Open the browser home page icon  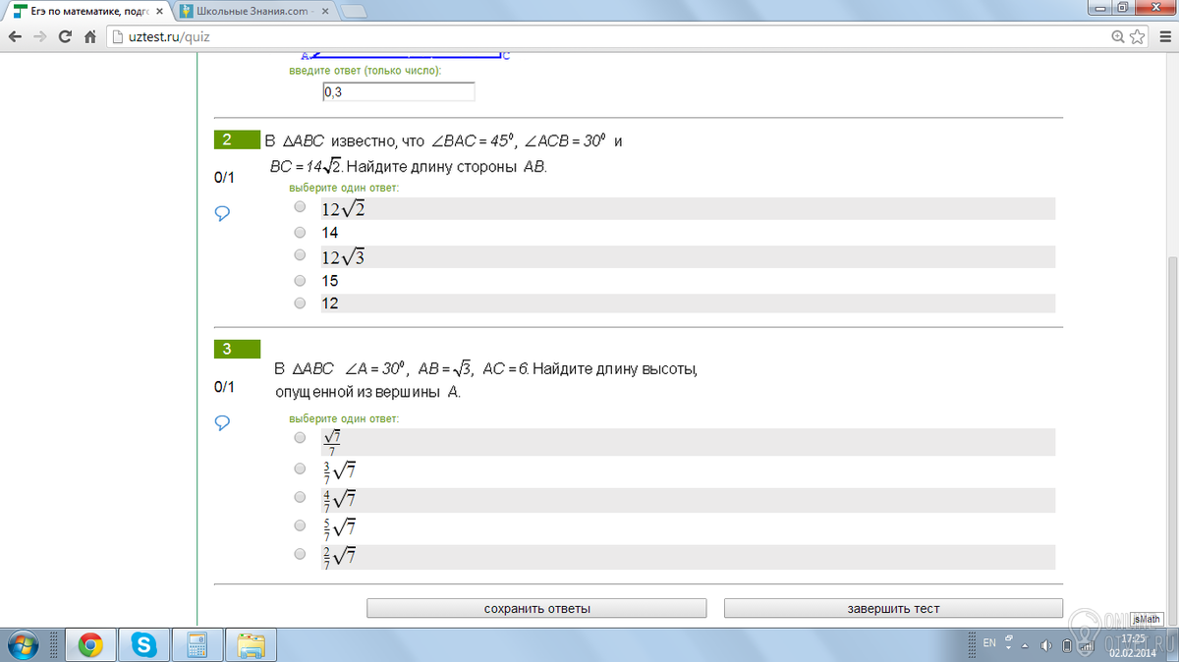point(89,36)
